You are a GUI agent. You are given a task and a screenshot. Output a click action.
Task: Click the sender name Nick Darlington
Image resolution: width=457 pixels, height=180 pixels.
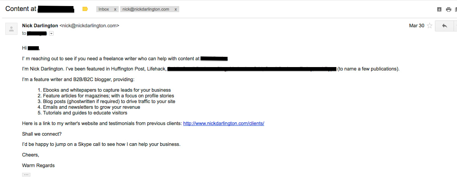40,26
